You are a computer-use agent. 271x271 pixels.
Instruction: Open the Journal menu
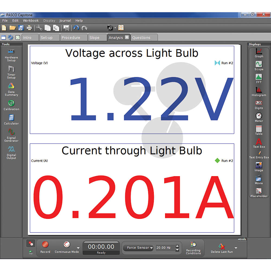tap(65, 20)
